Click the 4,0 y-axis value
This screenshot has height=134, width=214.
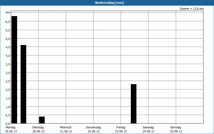[x=8, y=56]
